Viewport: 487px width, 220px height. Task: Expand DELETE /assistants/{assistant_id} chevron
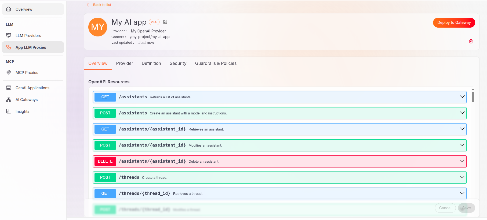pyautogui.click(x=462, y=161)
